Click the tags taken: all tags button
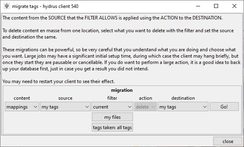 (112, 128)
